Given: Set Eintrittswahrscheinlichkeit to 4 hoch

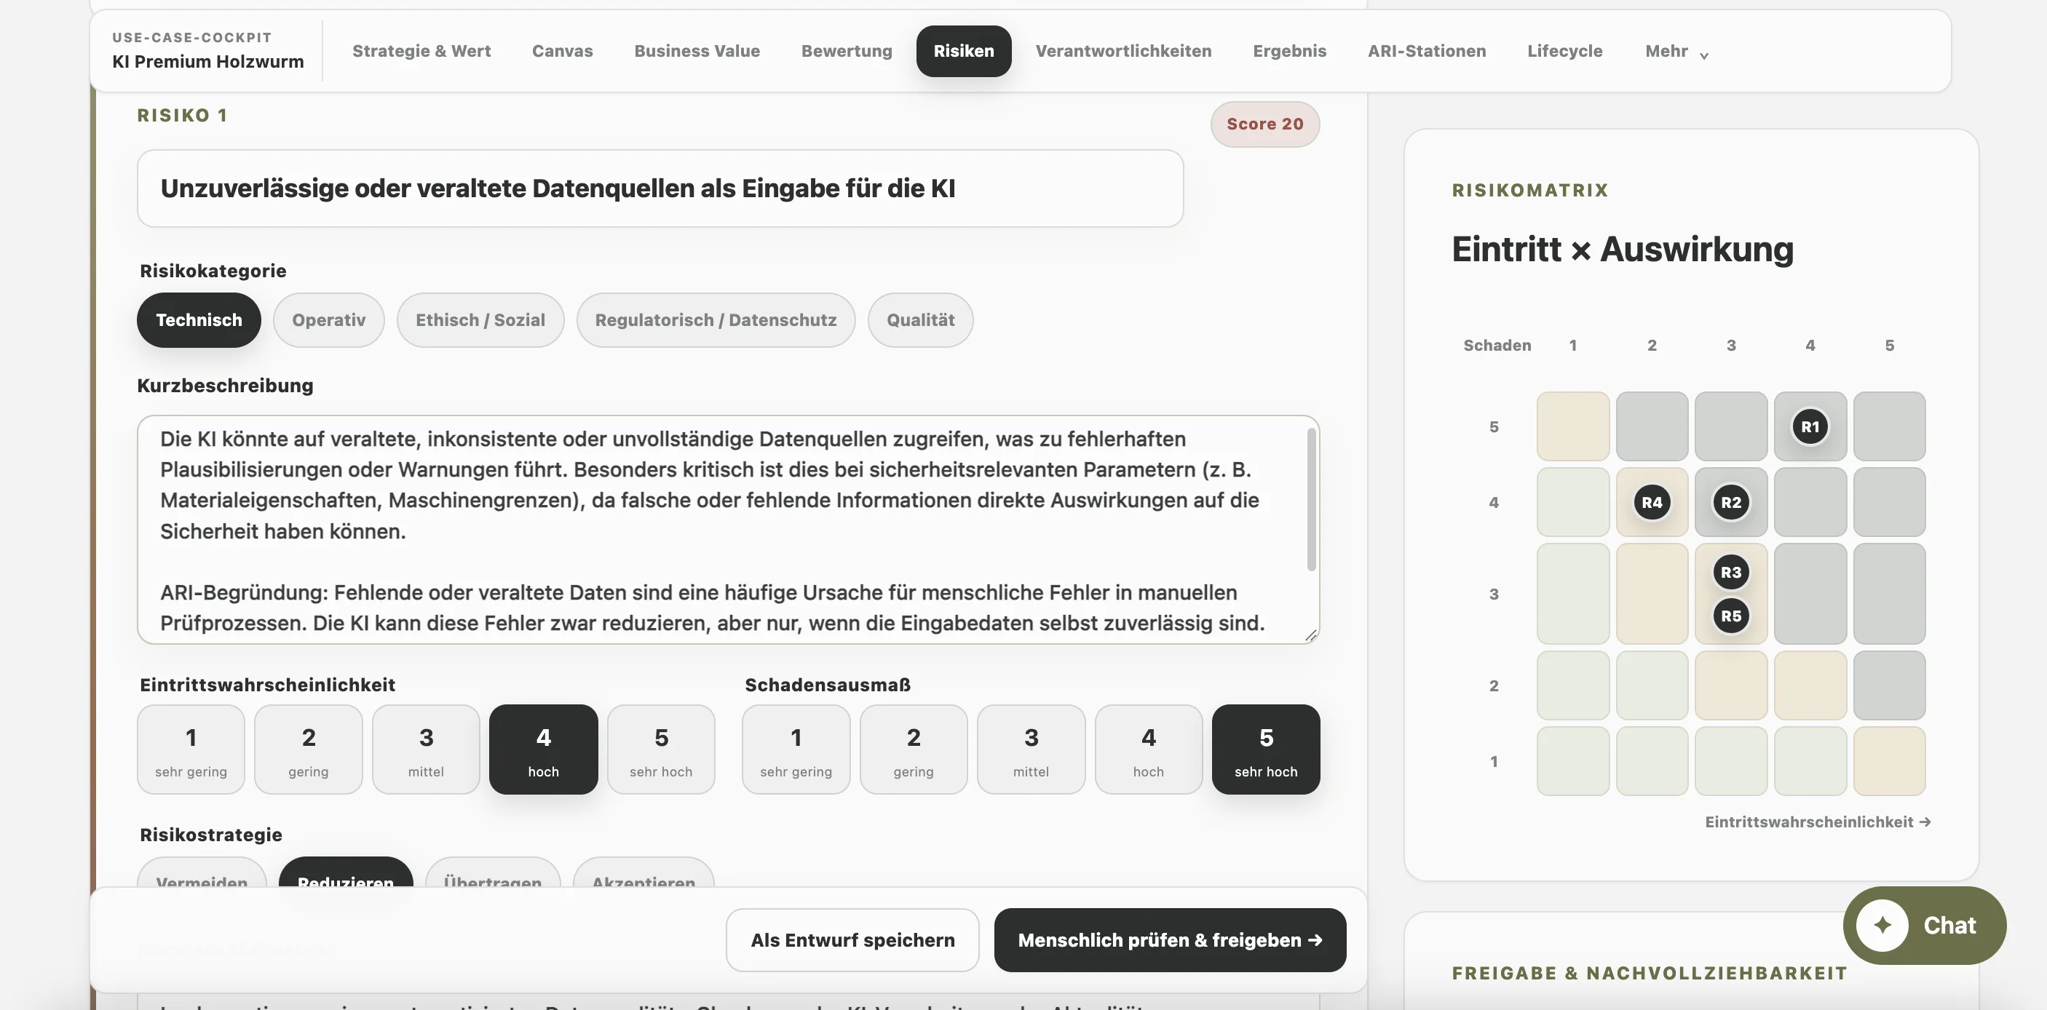Looking at the screenshot, I should pos(544,749).
